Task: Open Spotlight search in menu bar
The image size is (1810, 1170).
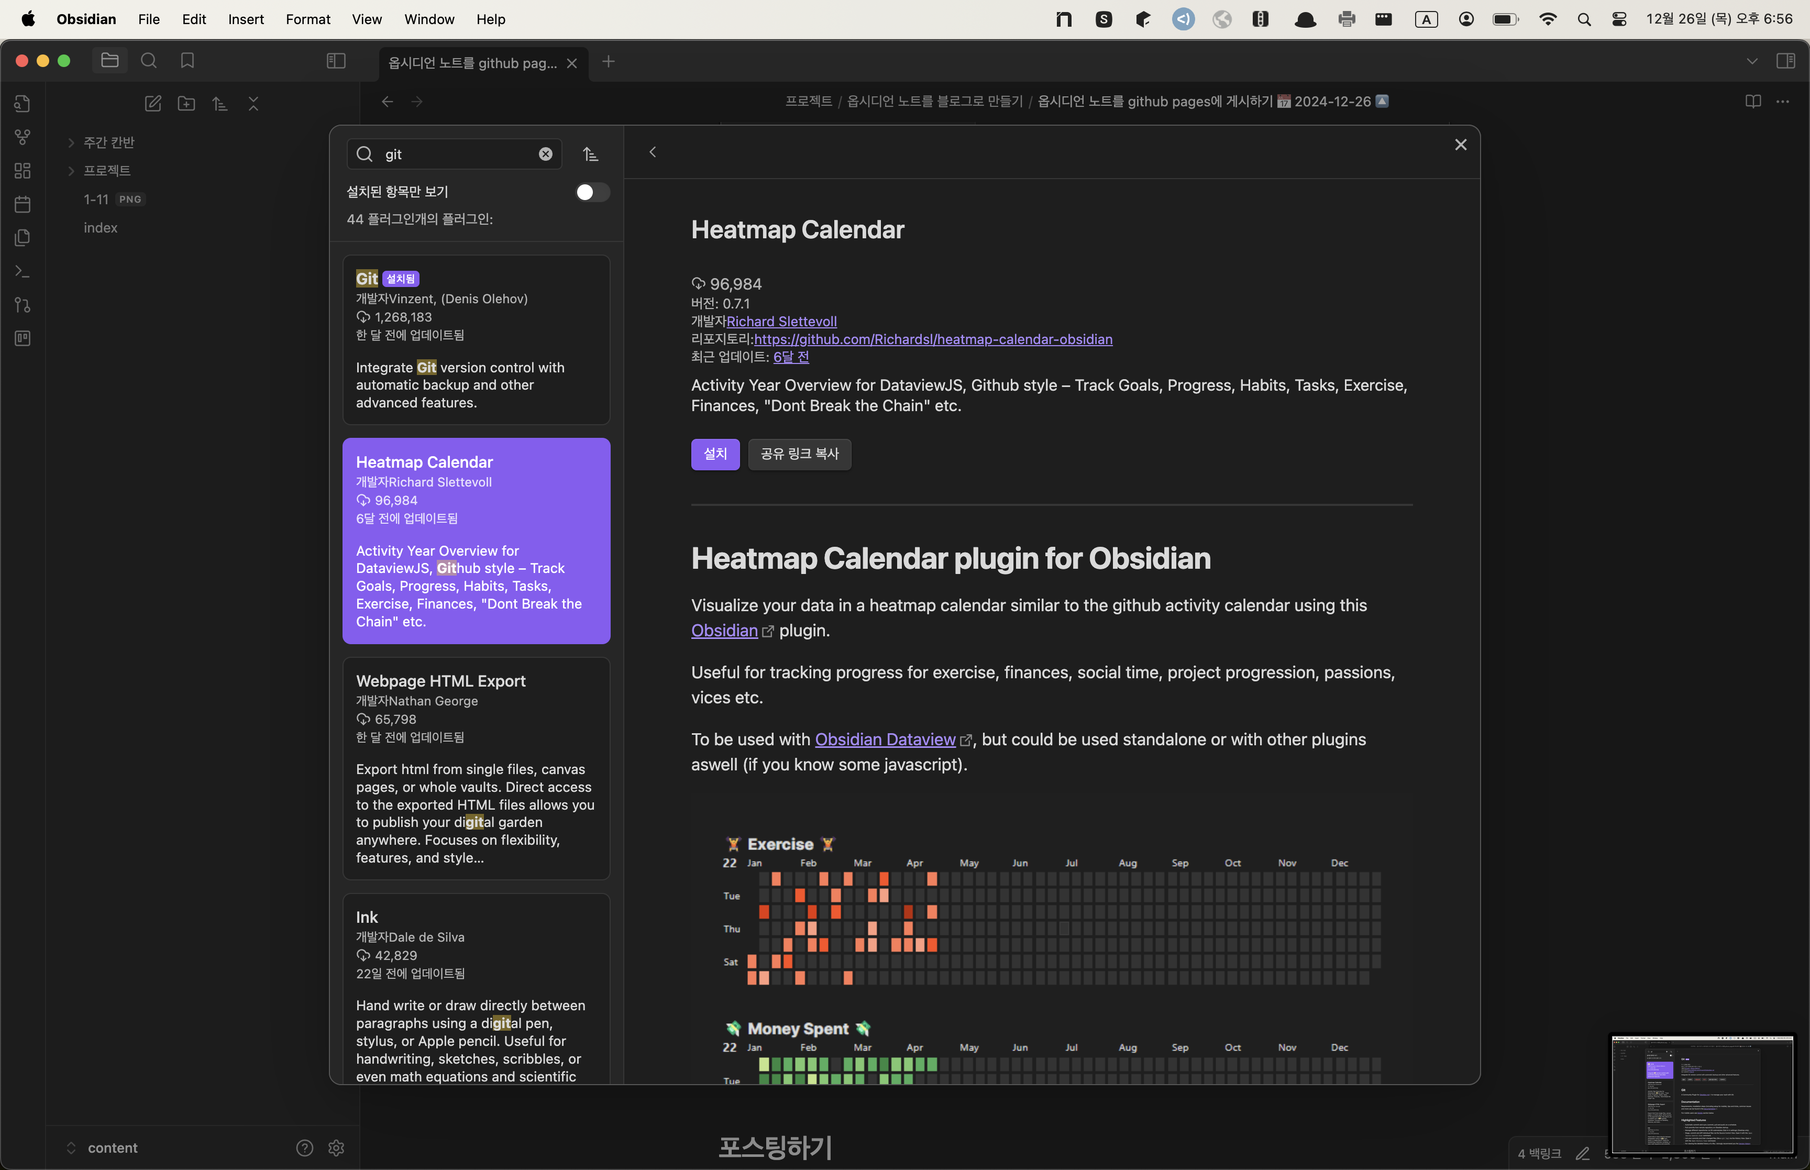Action: pos(1584,19)
